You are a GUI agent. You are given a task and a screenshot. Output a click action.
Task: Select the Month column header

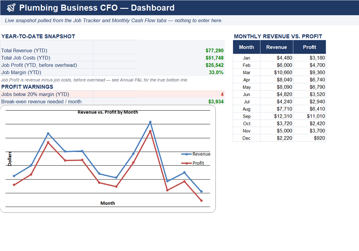click(x=247, y=47)
